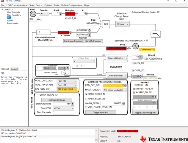188x143 pixels.
Task: Click the MASH_SEED input field
Action: click(x=111, y=103)
